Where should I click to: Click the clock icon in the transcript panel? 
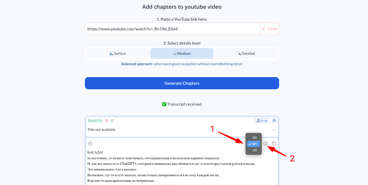[x=90, y=144]
